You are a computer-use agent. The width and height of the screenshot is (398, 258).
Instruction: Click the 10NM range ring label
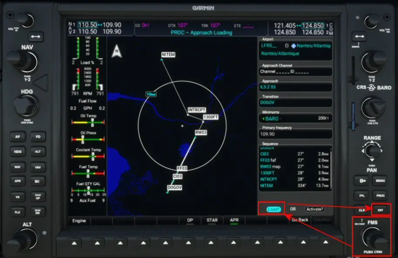(x=151, y=94)
